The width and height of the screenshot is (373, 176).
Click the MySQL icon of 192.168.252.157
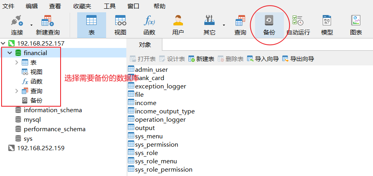(11, 43)
